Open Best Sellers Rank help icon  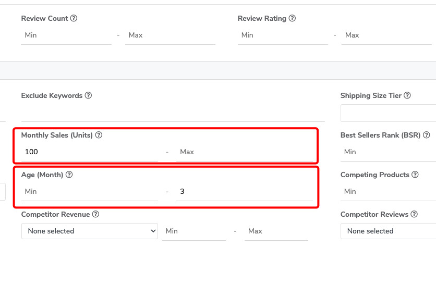click(x=426, y=135)
